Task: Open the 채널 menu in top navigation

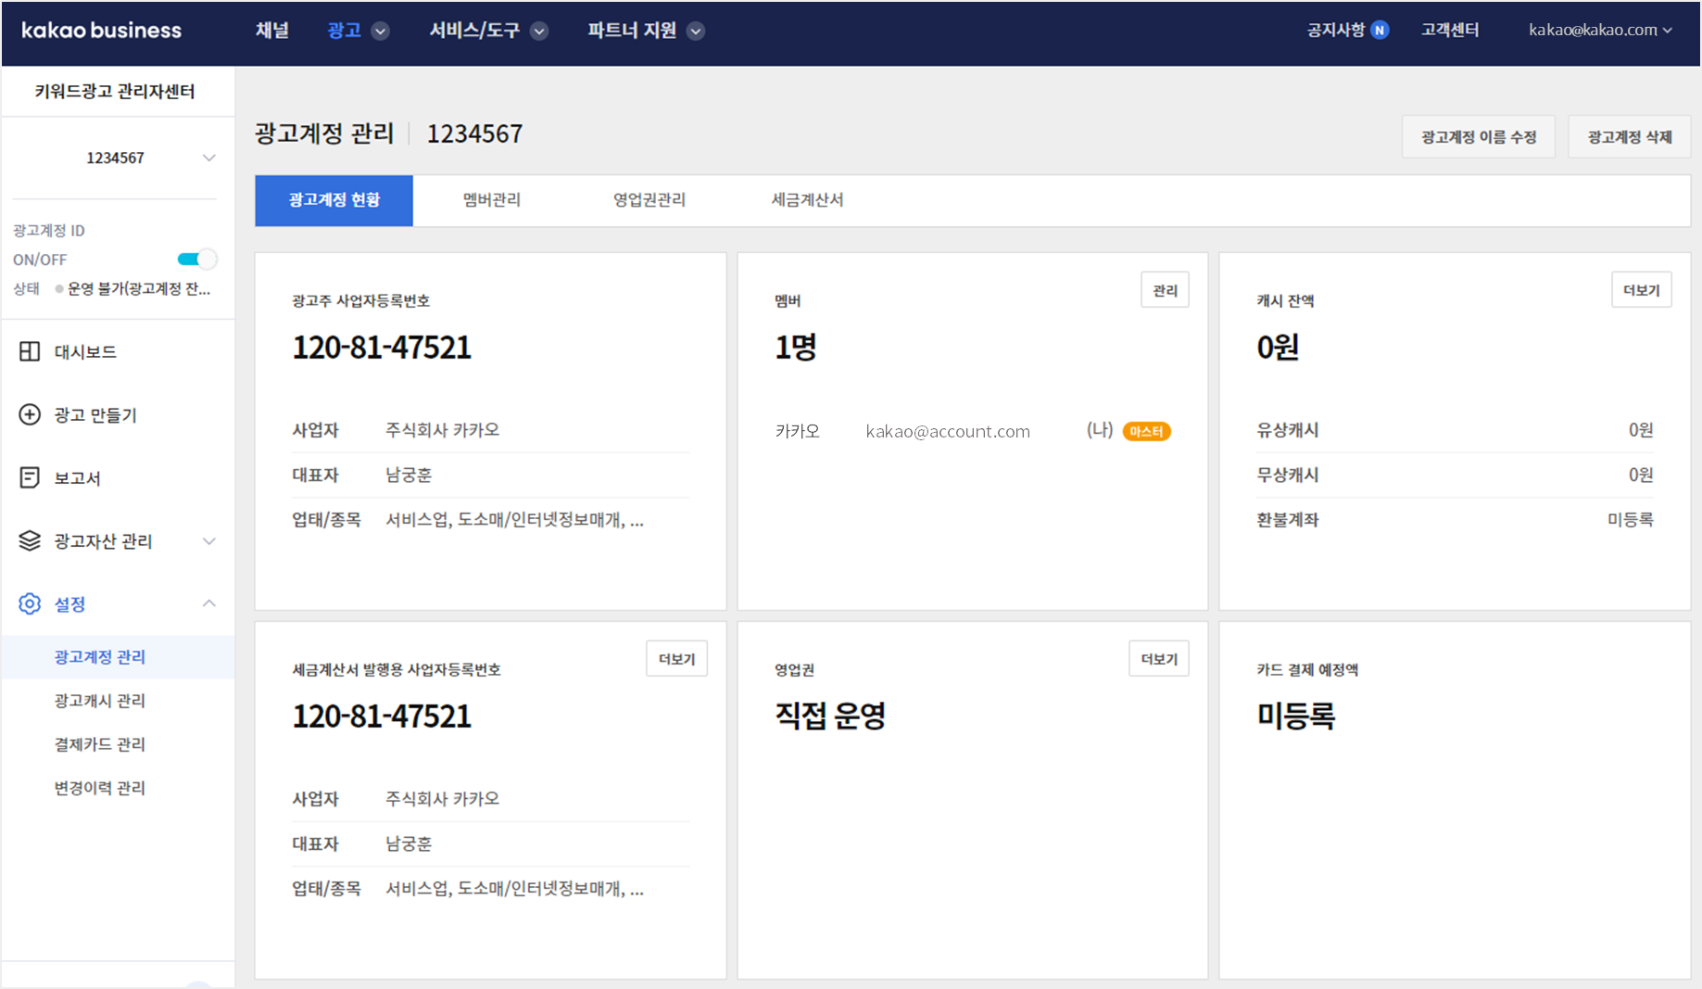Action: tap(272, 31)
